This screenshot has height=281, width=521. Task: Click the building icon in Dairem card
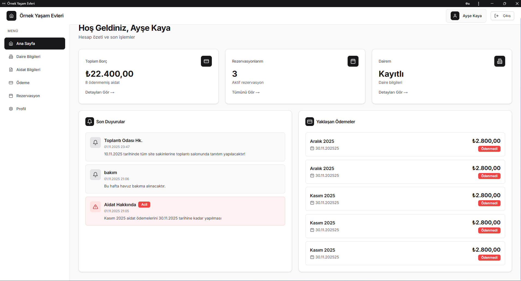[499, 61]
